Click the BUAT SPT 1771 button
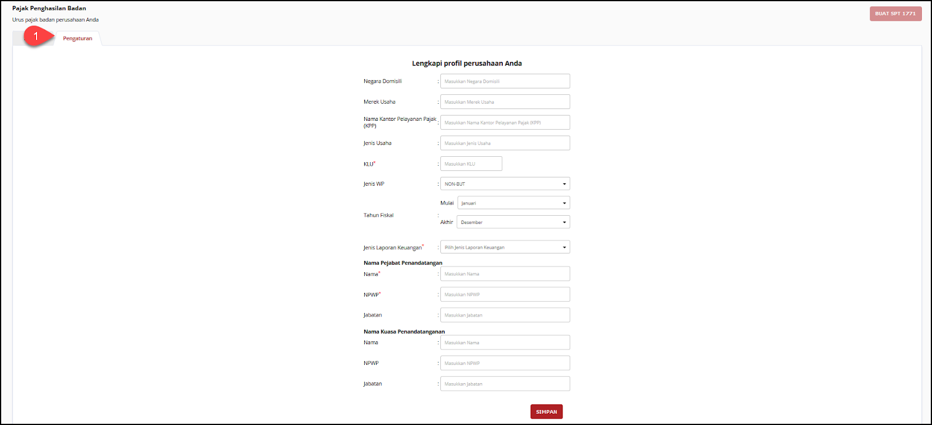The height and width of the screenshot is (425, 932). pyautogui.click(x=895, y=14)
